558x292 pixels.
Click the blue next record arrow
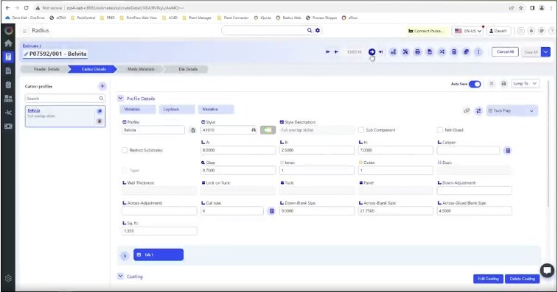(372, 52)
